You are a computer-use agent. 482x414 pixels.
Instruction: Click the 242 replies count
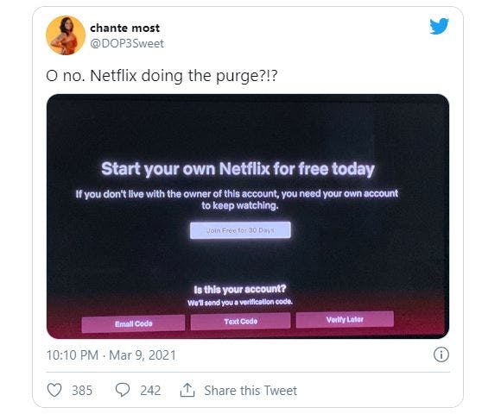[x=150, y=391]
